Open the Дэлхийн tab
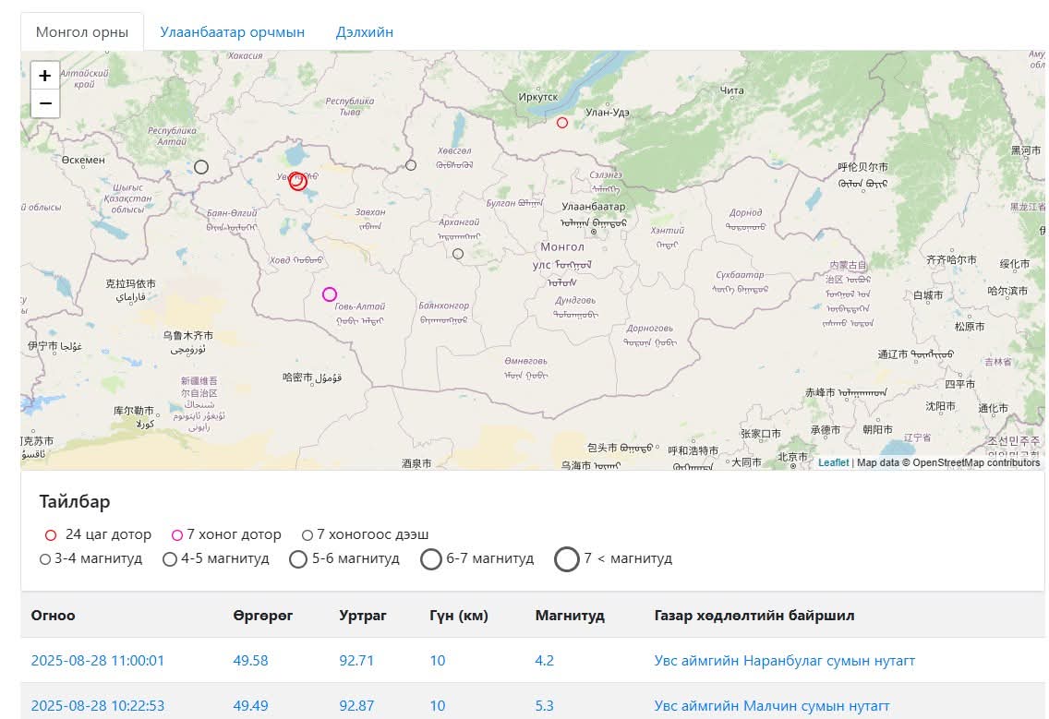 364,31
